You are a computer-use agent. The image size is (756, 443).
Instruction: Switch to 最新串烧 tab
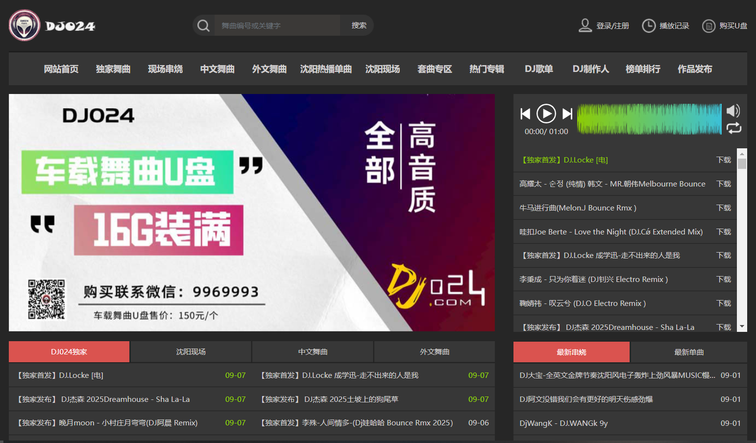click(571, 352)
